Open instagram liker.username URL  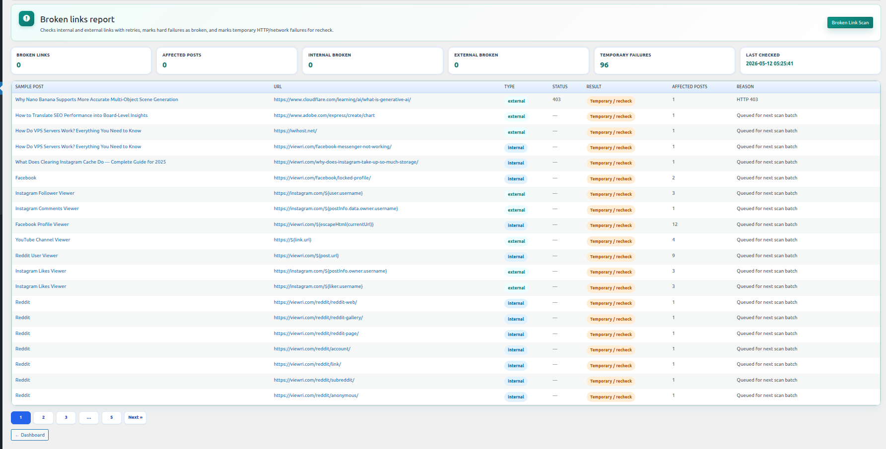pos(318,286)
